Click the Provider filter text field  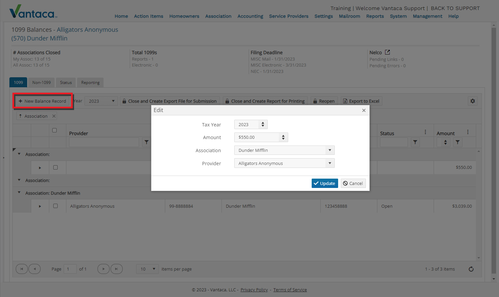coord(104,142)
